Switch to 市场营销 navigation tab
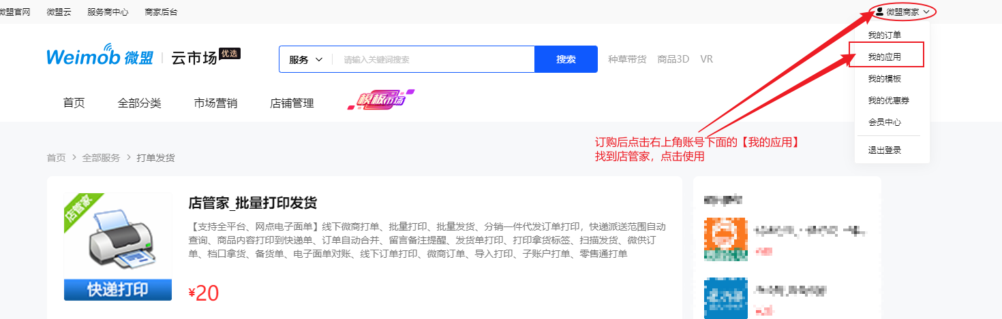Viewport: 1002px width, 319px height. point(215,103)
